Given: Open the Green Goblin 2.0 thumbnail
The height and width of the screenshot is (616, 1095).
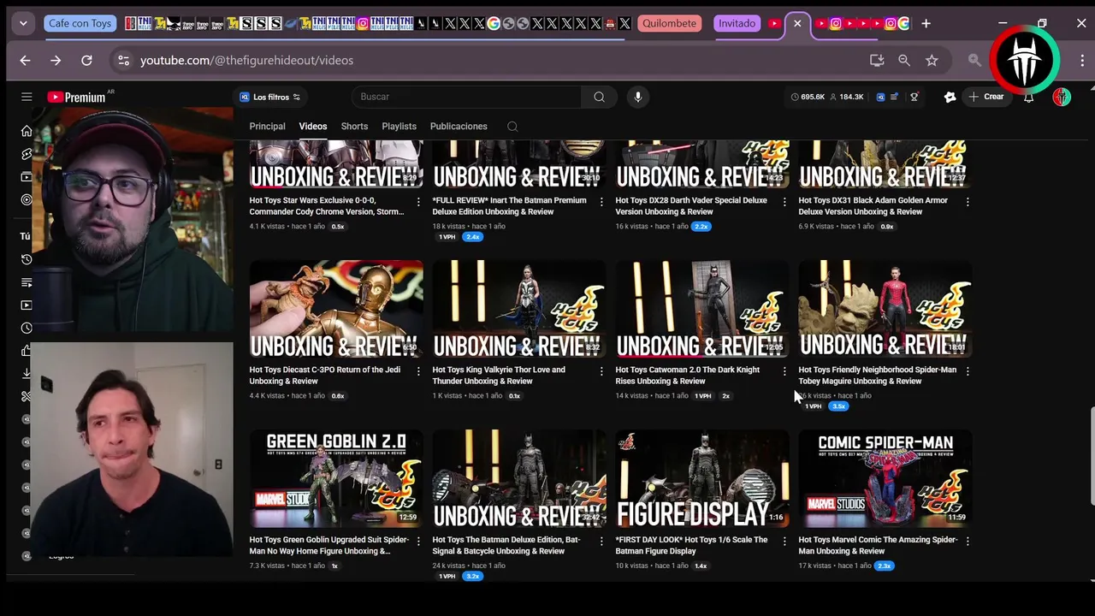Looking at the screenshot, I should [x=336, y=478].
